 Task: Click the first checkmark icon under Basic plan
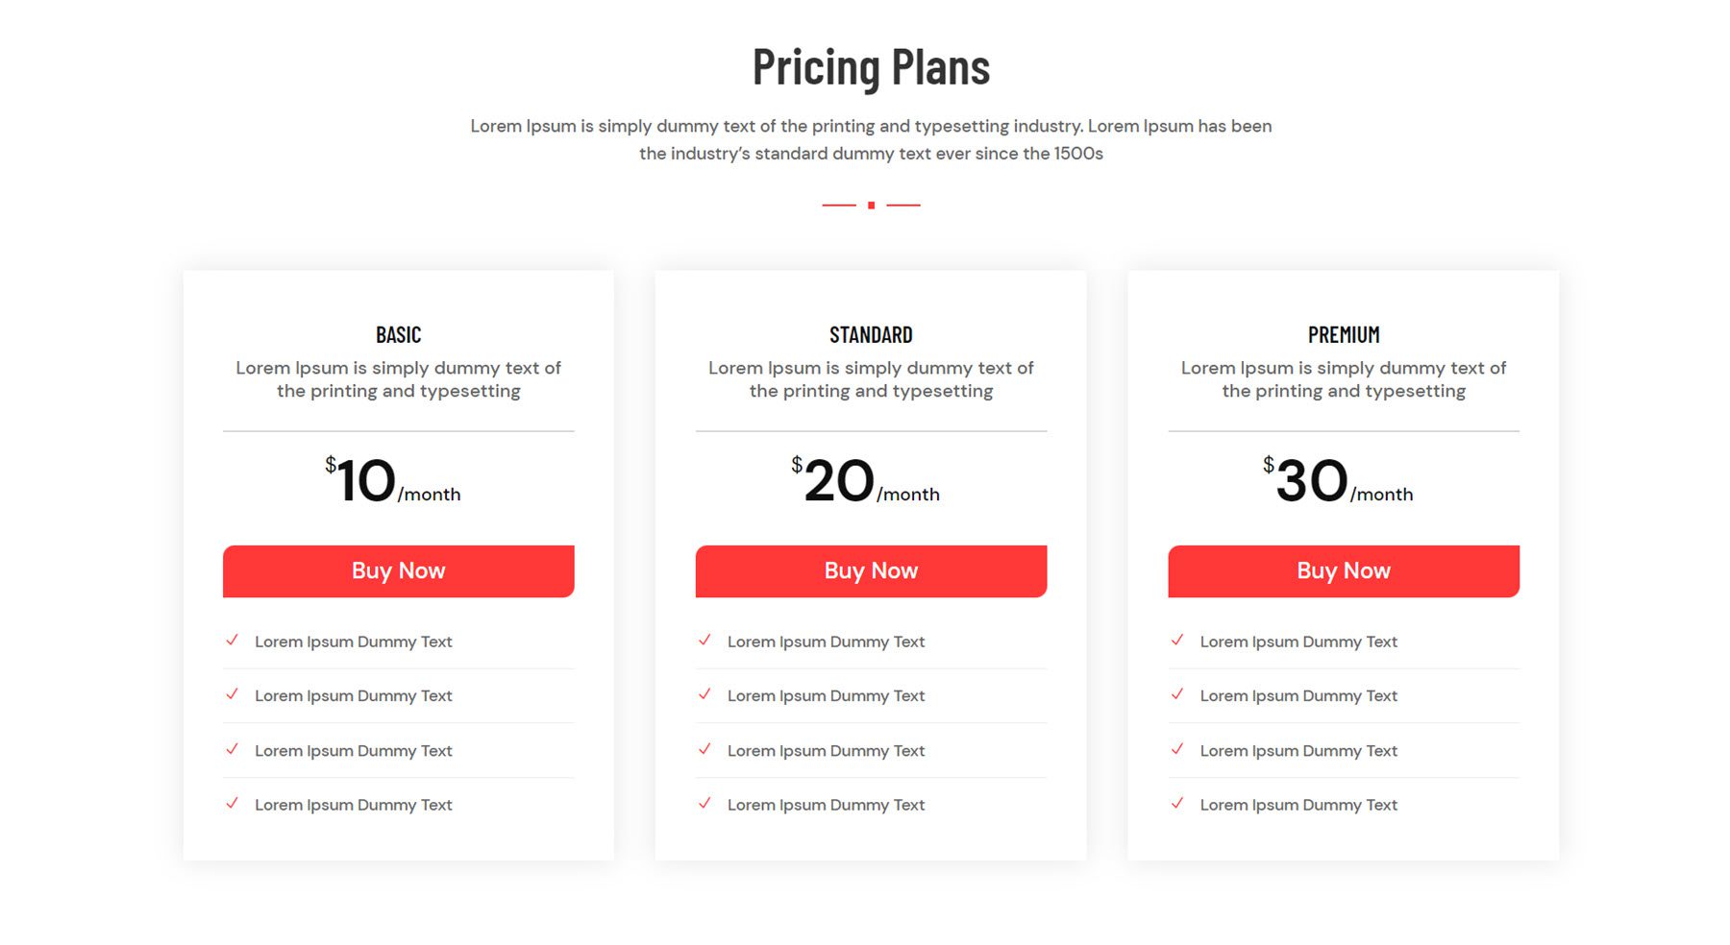pyautogui.click(x=234, y=641)
